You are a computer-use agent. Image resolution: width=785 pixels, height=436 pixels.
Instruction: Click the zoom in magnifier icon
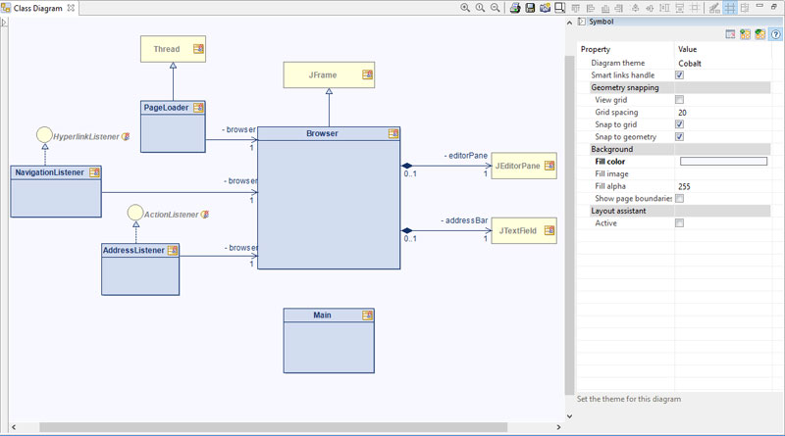(465, 8)
